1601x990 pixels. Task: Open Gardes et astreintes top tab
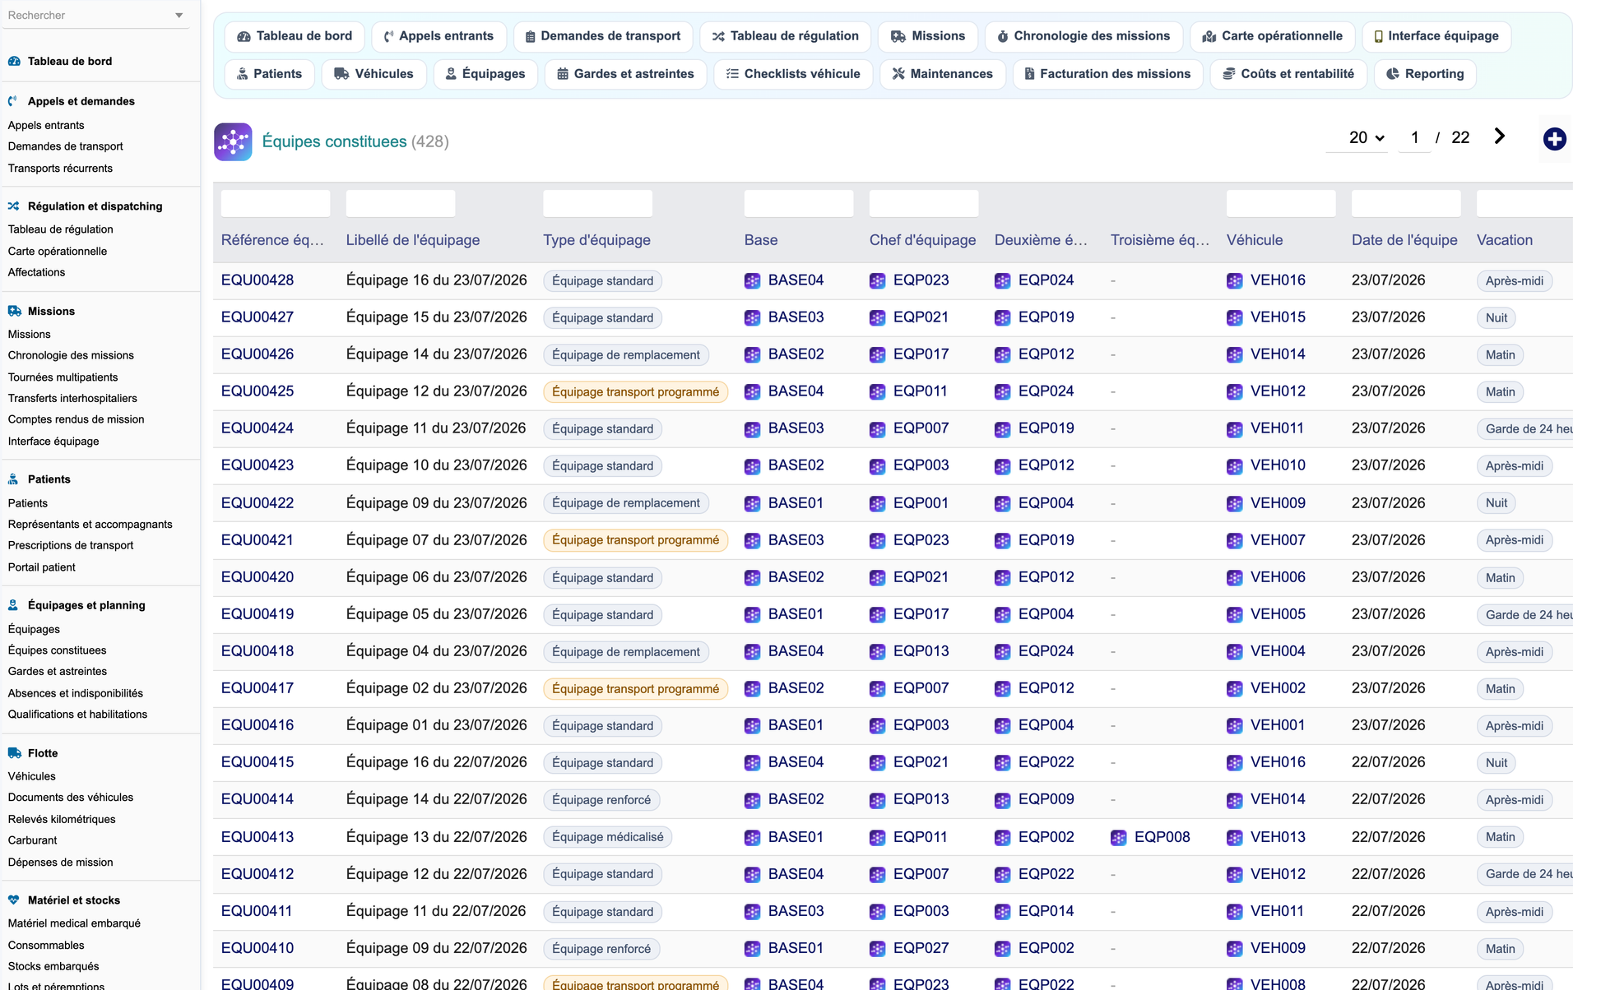coord(625,74)
